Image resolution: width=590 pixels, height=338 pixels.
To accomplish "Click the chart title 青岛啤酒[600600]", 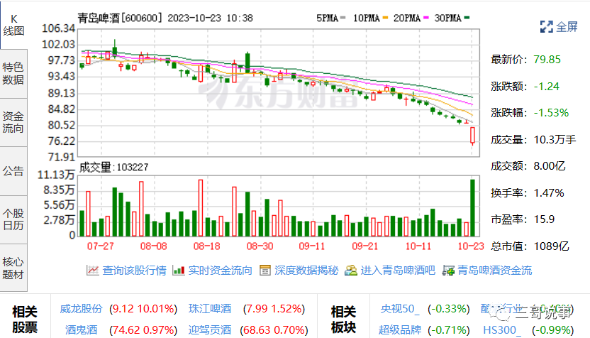I will (x=121, y=18).
